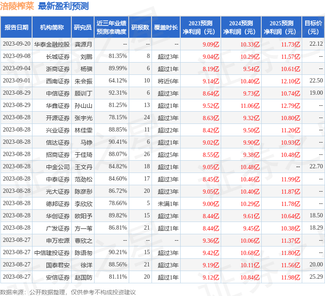Click target price 20.00
The image size is (325, 296).
click(316, 264)
